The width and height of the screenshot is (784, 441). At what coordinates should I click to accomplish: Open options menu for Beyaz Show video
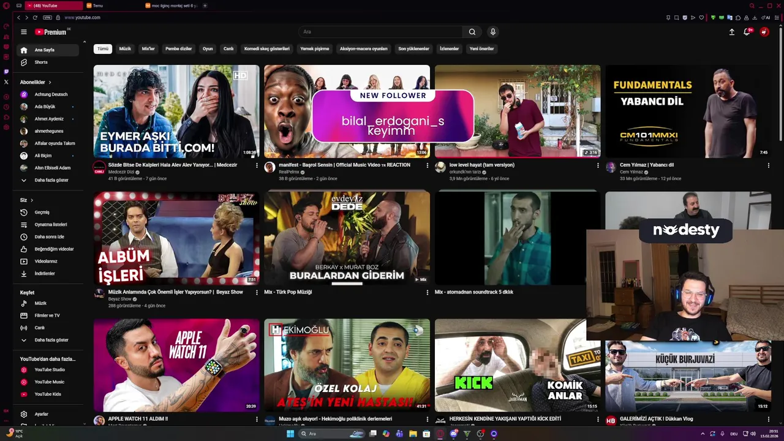(x=257, y=293)
